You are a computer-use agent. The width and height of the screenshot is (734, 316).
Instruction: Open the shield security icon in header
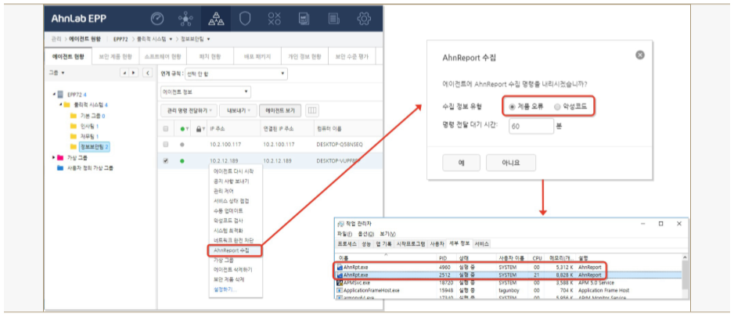point(245,19)
